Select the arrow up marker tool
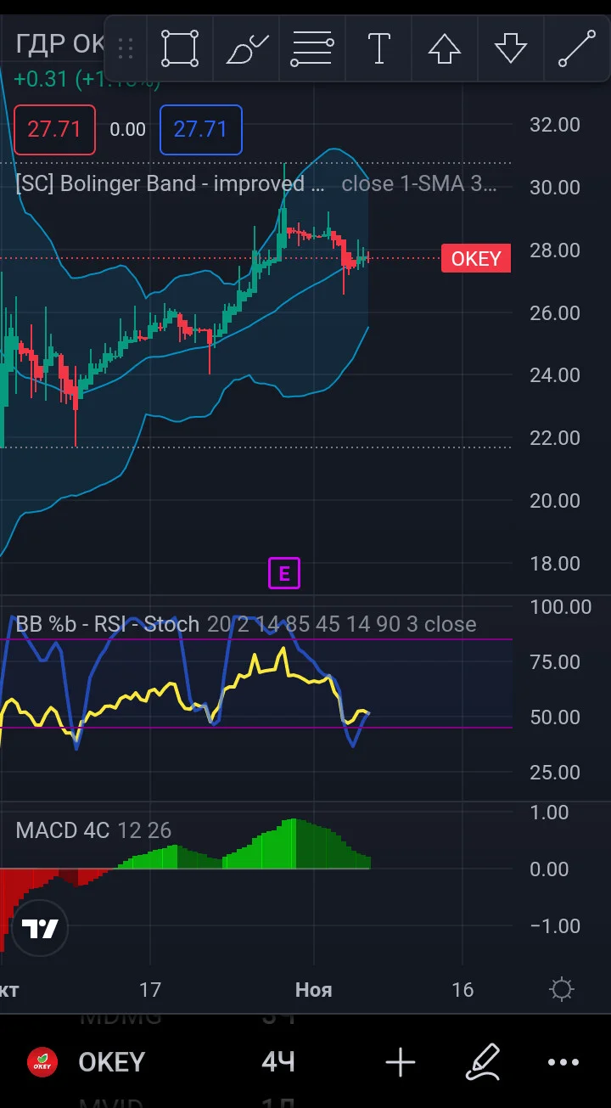 (444, 48)
